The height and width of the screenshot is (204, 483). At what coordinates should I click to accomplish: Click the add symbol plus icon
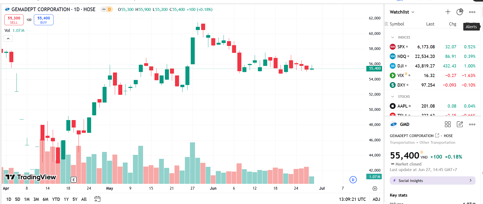pos(448,12)
